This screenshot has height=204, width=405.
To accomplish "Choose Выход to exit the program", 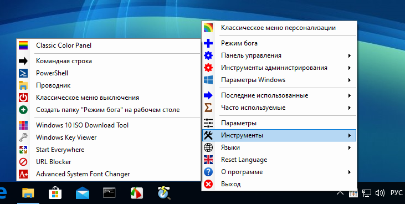I will pos(279,185).
